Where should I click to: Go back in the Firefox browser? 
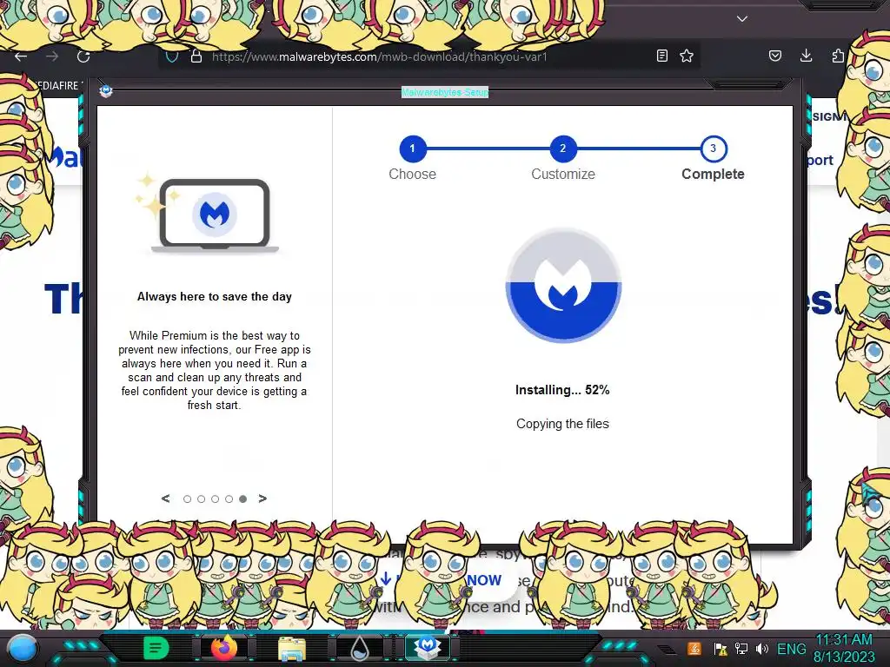21,56
